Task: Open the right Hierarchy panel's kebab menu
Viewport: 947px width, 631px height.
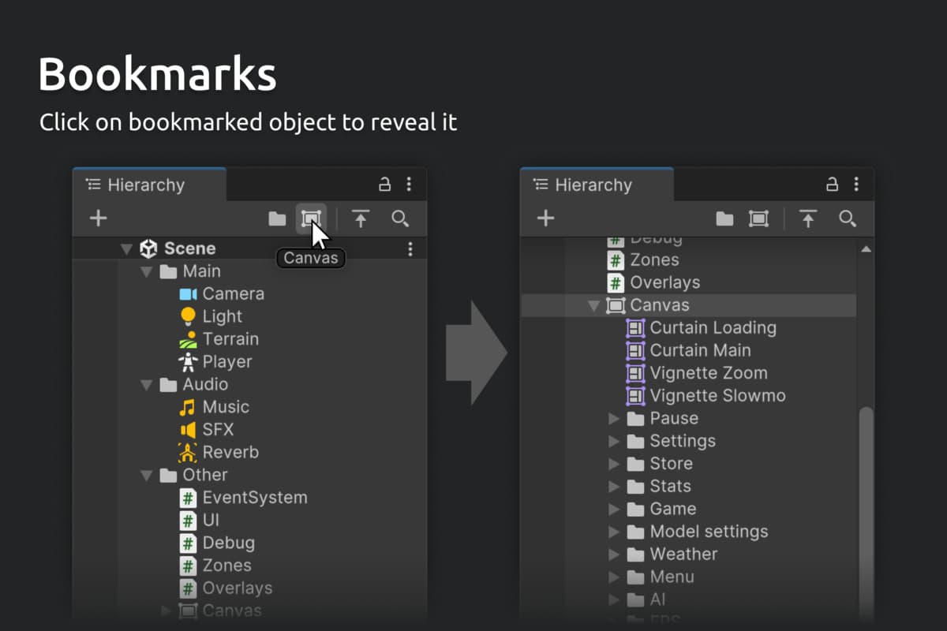Action: (x=856, y=185)
